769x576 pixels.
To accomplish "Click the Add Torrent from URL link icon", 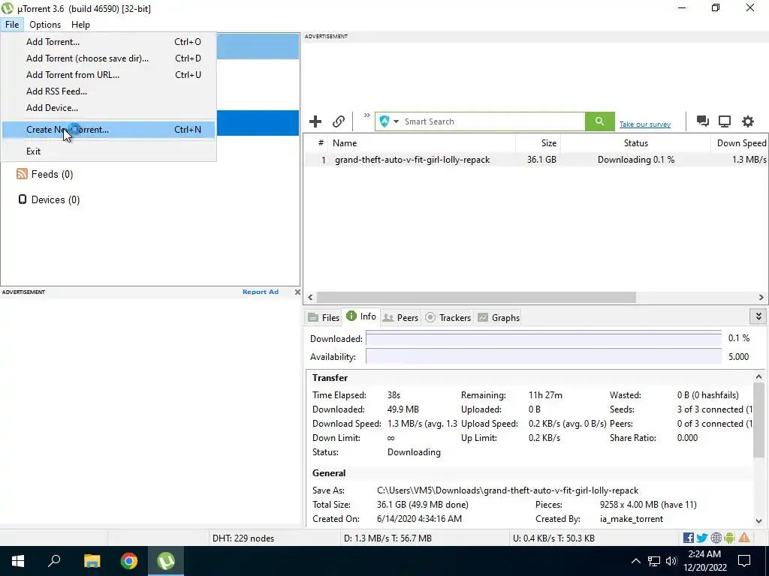I will tap(339, 121).
